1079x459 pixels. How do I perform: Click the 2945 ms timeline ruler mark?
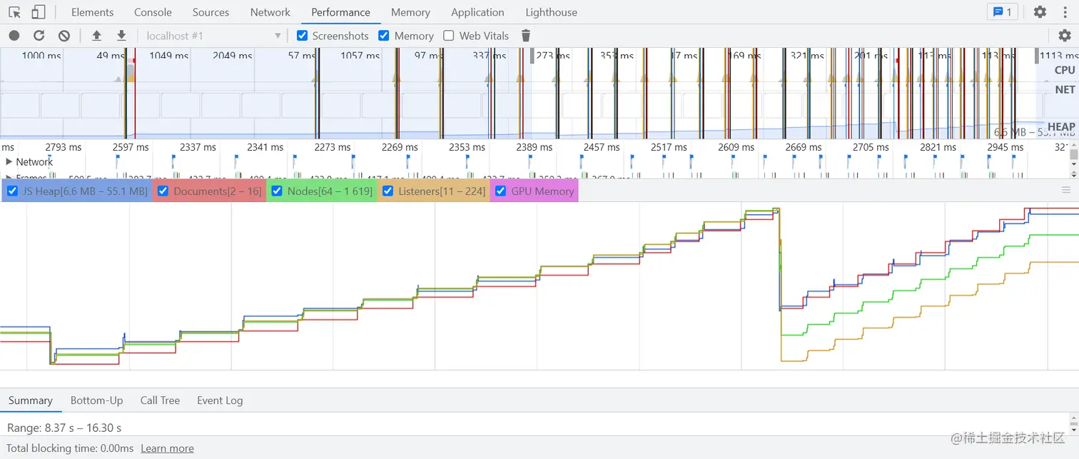(1005, 147)
